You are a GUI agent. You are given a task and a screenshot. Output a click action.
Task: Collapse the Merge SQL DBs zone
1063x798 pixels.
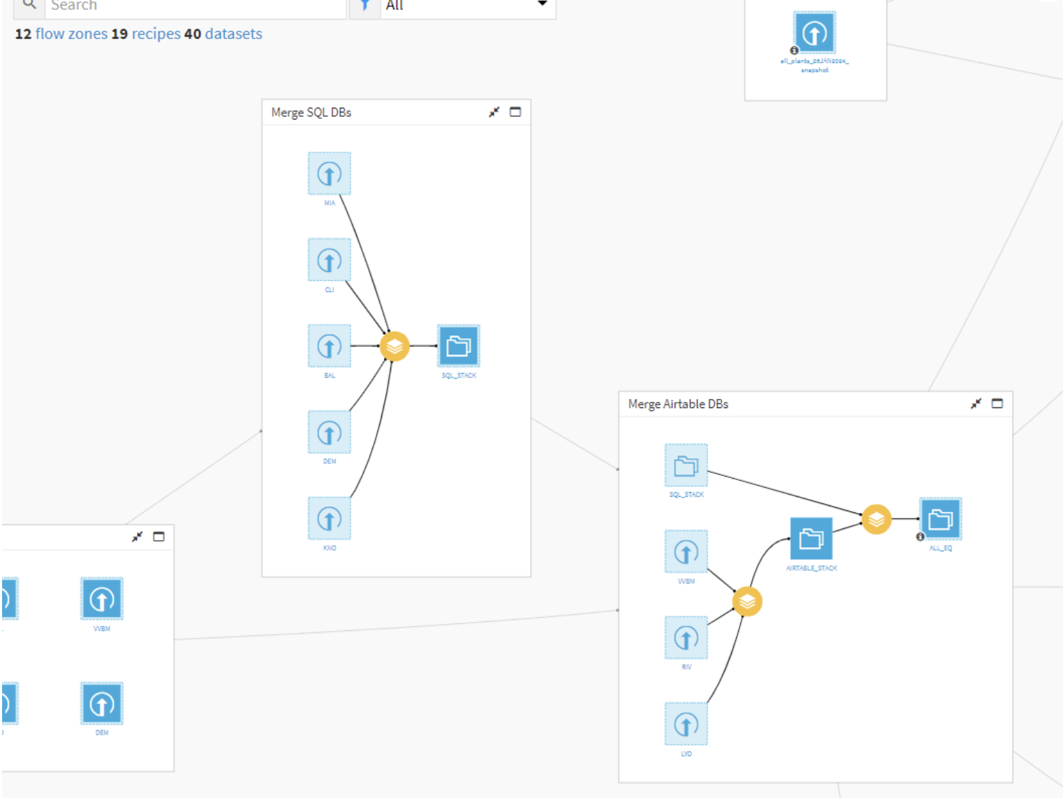494,113
